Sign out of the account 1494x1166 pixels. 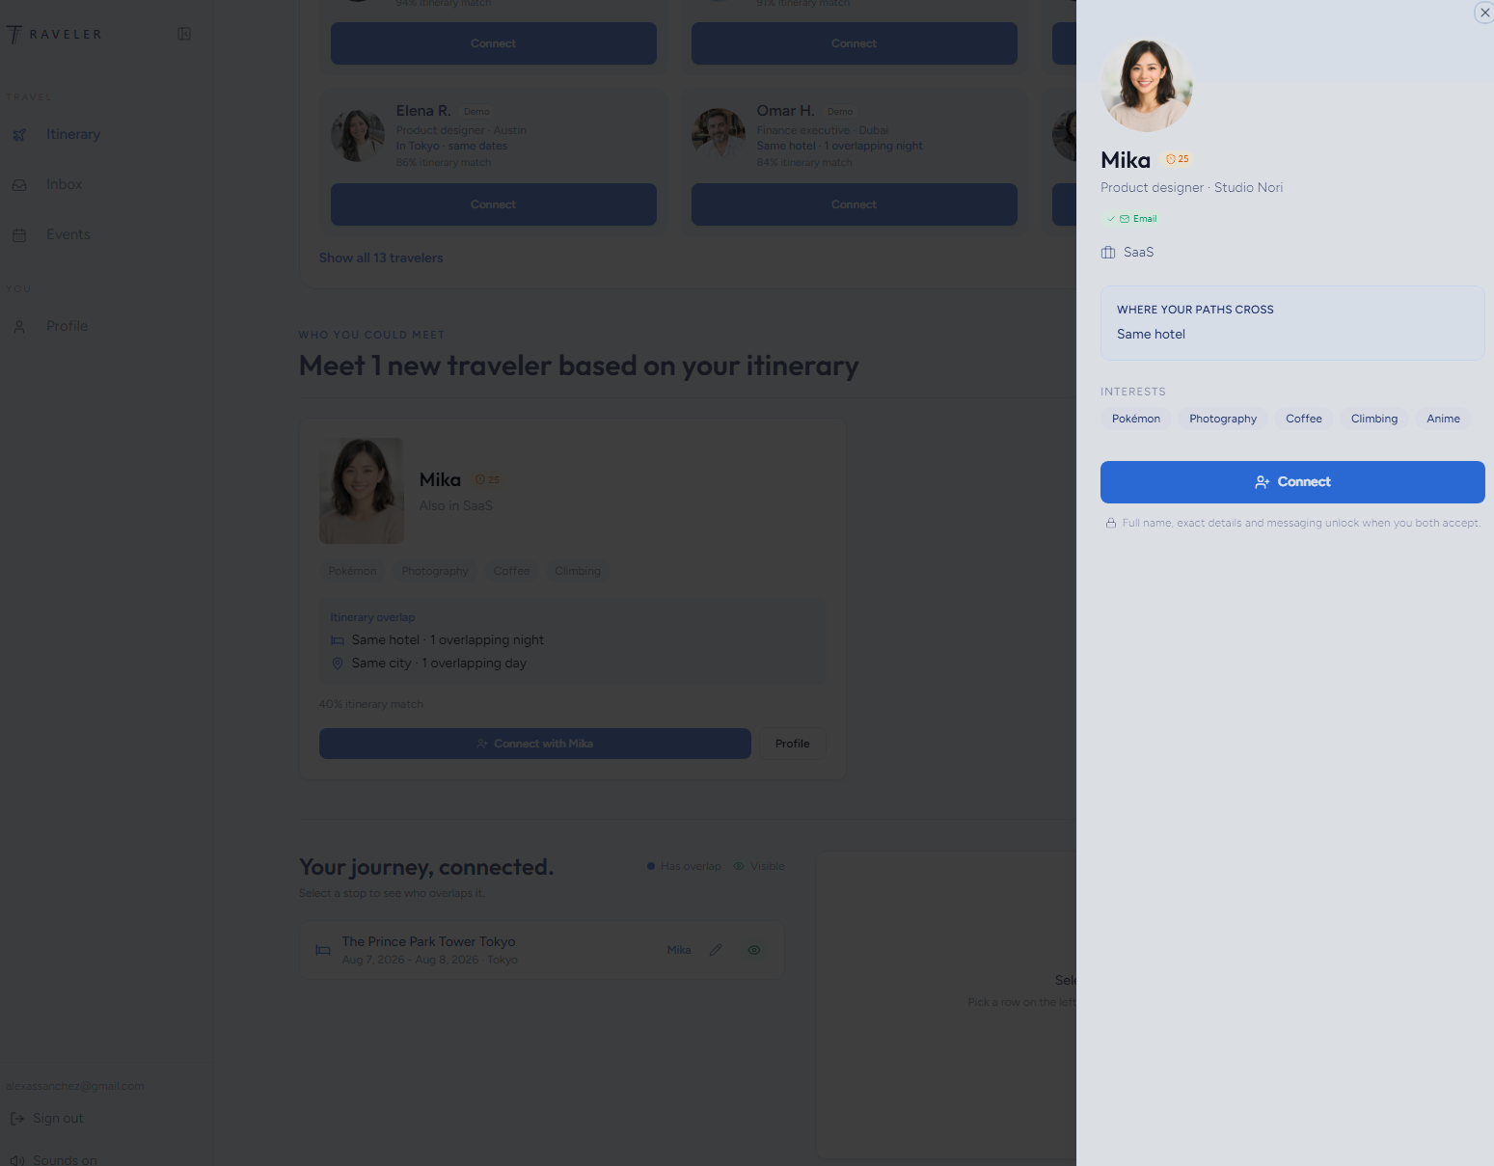tap(47, 1118)
